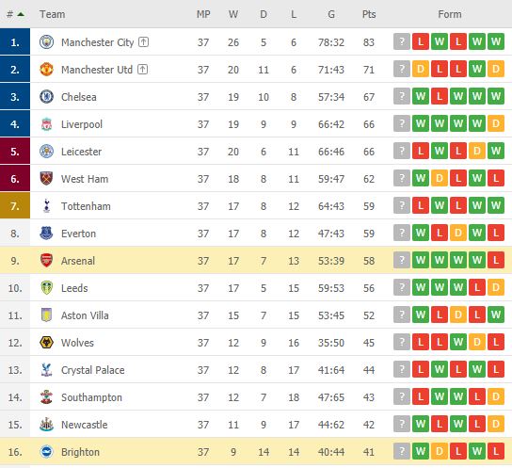
Task: Click Arsenal's most recent loss badge
Action: (496, 260)
